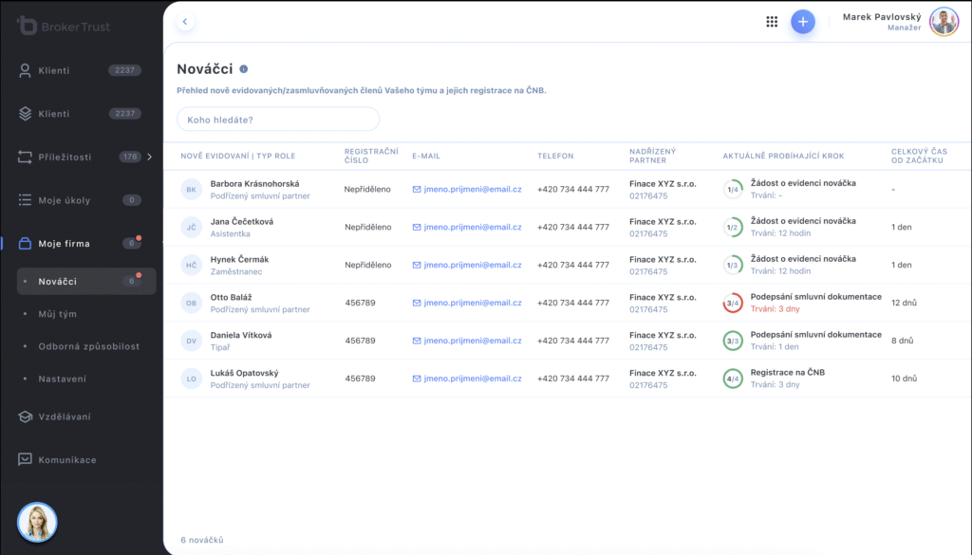
Task: Click the Moje úkoly list icon
Action: pos(25,200)
